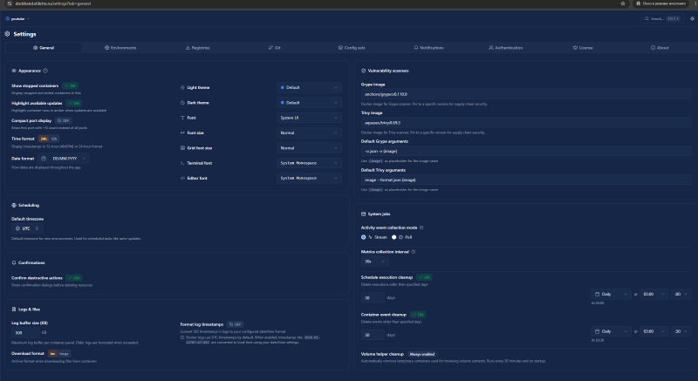
Task: Click the site info icon in address bar
Action: click(10, 3)
